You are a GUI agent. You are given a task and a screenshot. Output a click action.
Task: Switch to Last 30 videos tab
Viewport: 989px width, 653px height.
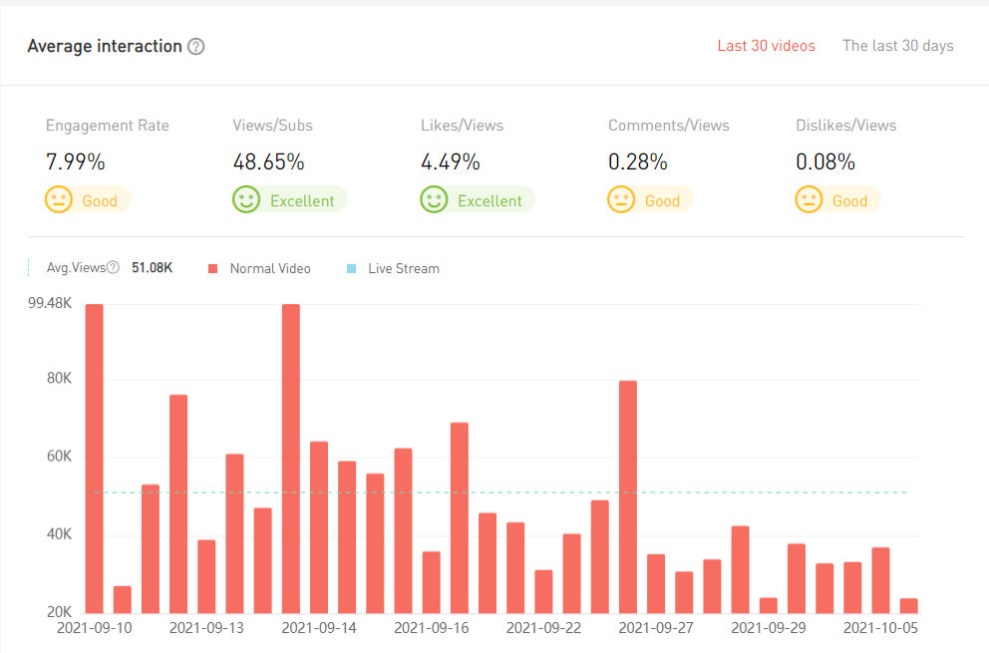click(766, 46)
